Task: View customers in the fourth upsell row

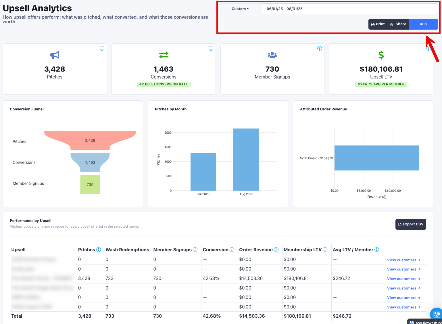Action: pos(404,288)
